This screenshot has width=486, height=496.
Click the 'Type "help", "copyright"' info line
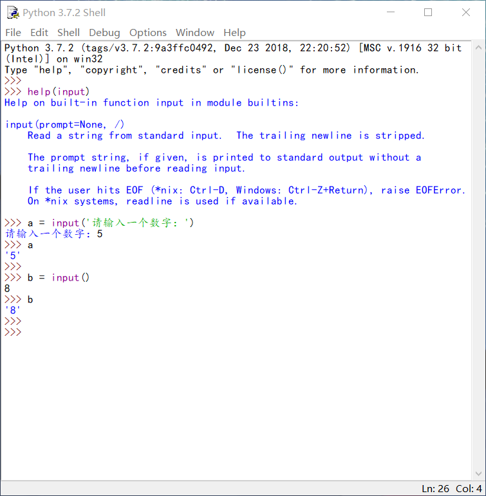(x=212, y=70)
